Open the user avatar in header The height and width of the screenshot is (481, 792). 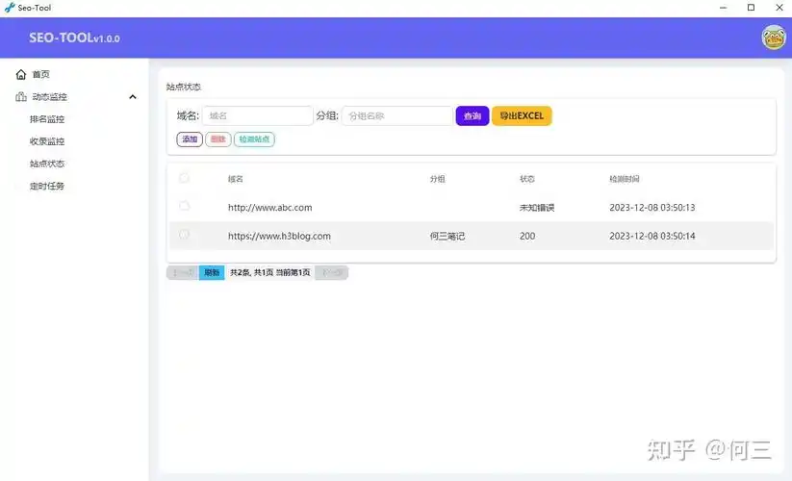[x=774, y=38]
